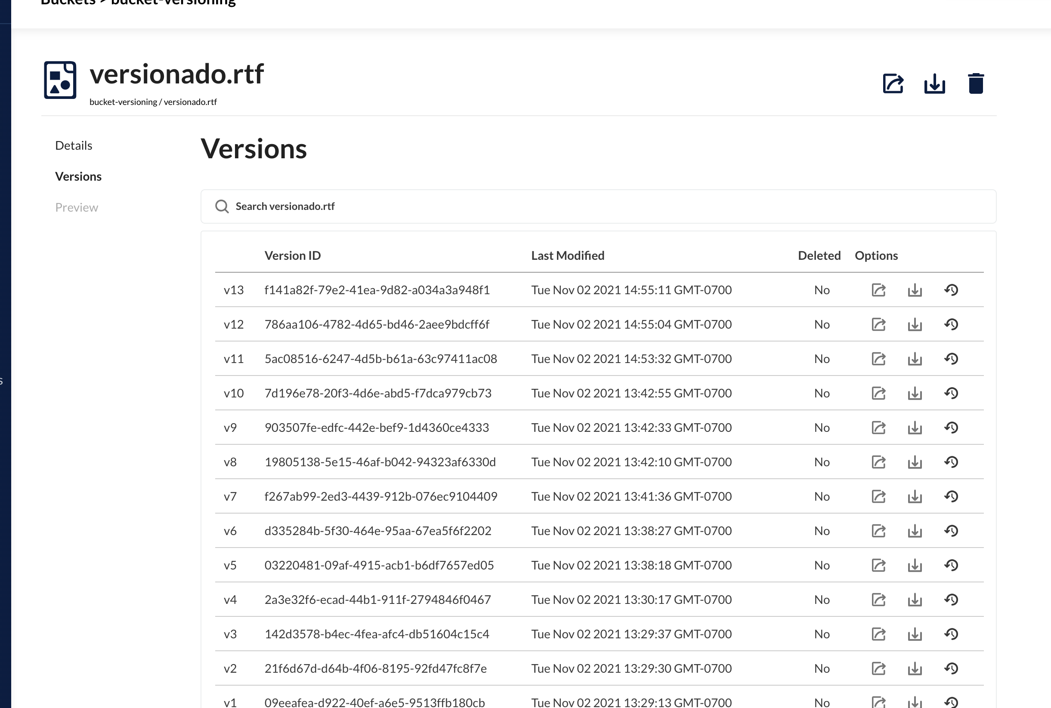Share version v13 of the file
The height and width of the screenshot is (708, 1051).
pos(878,290)
